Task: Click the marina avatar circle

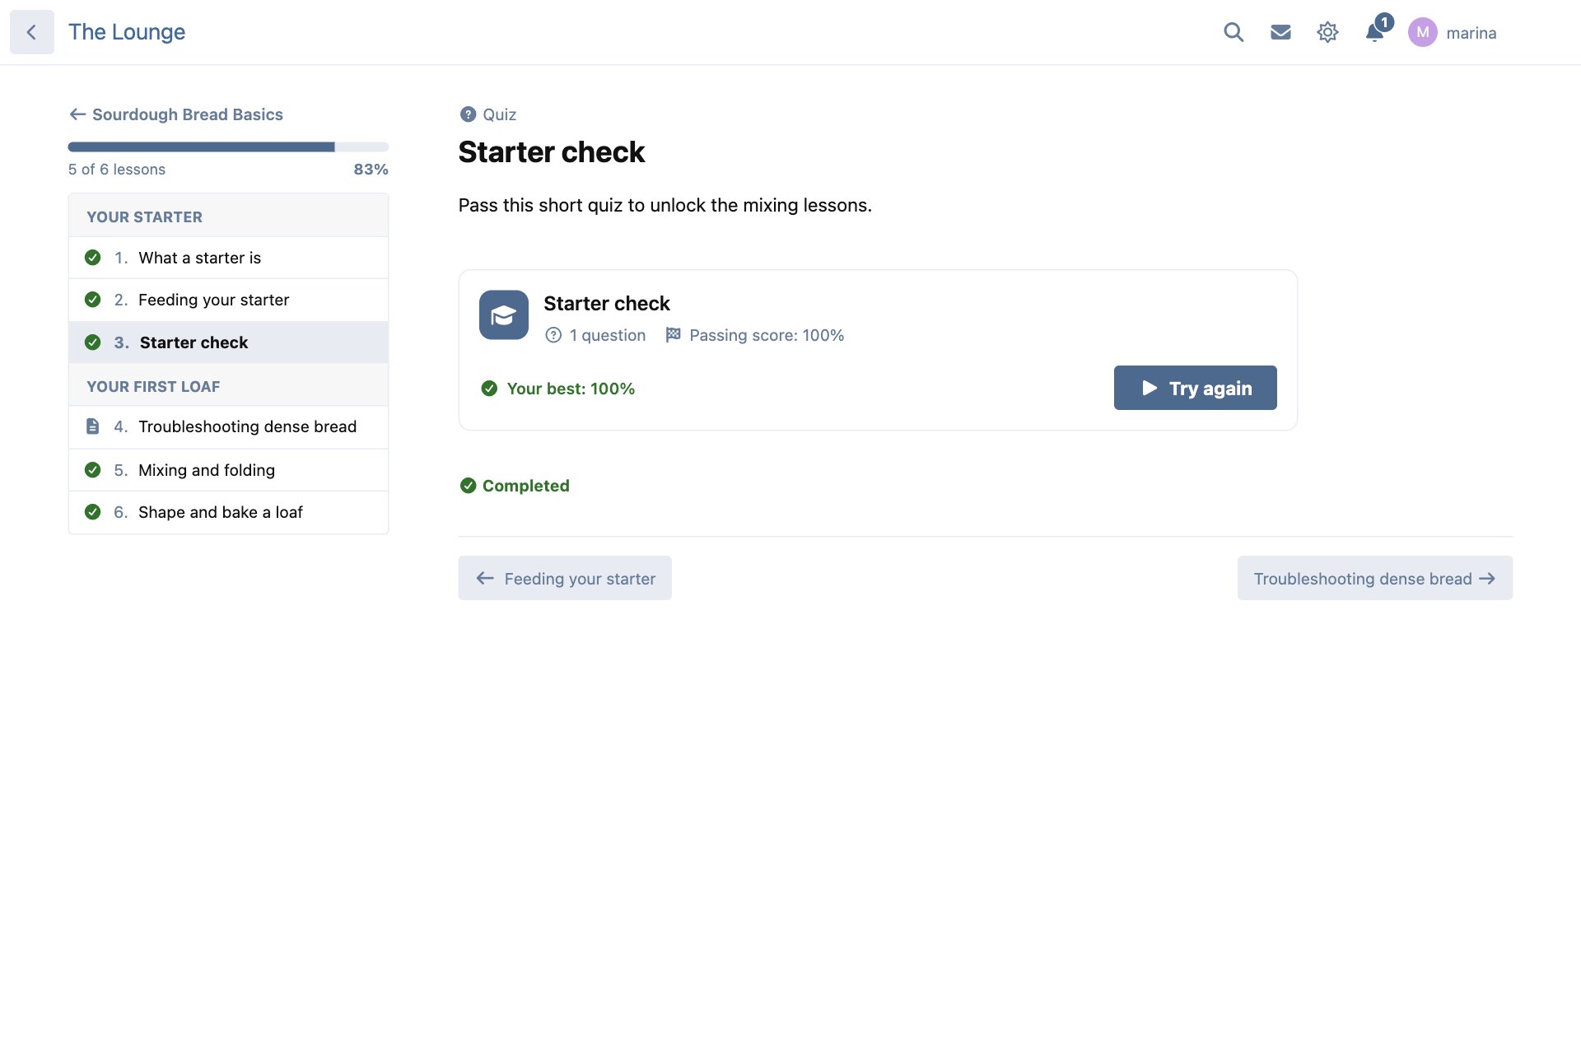Action: coord(1423,32)
